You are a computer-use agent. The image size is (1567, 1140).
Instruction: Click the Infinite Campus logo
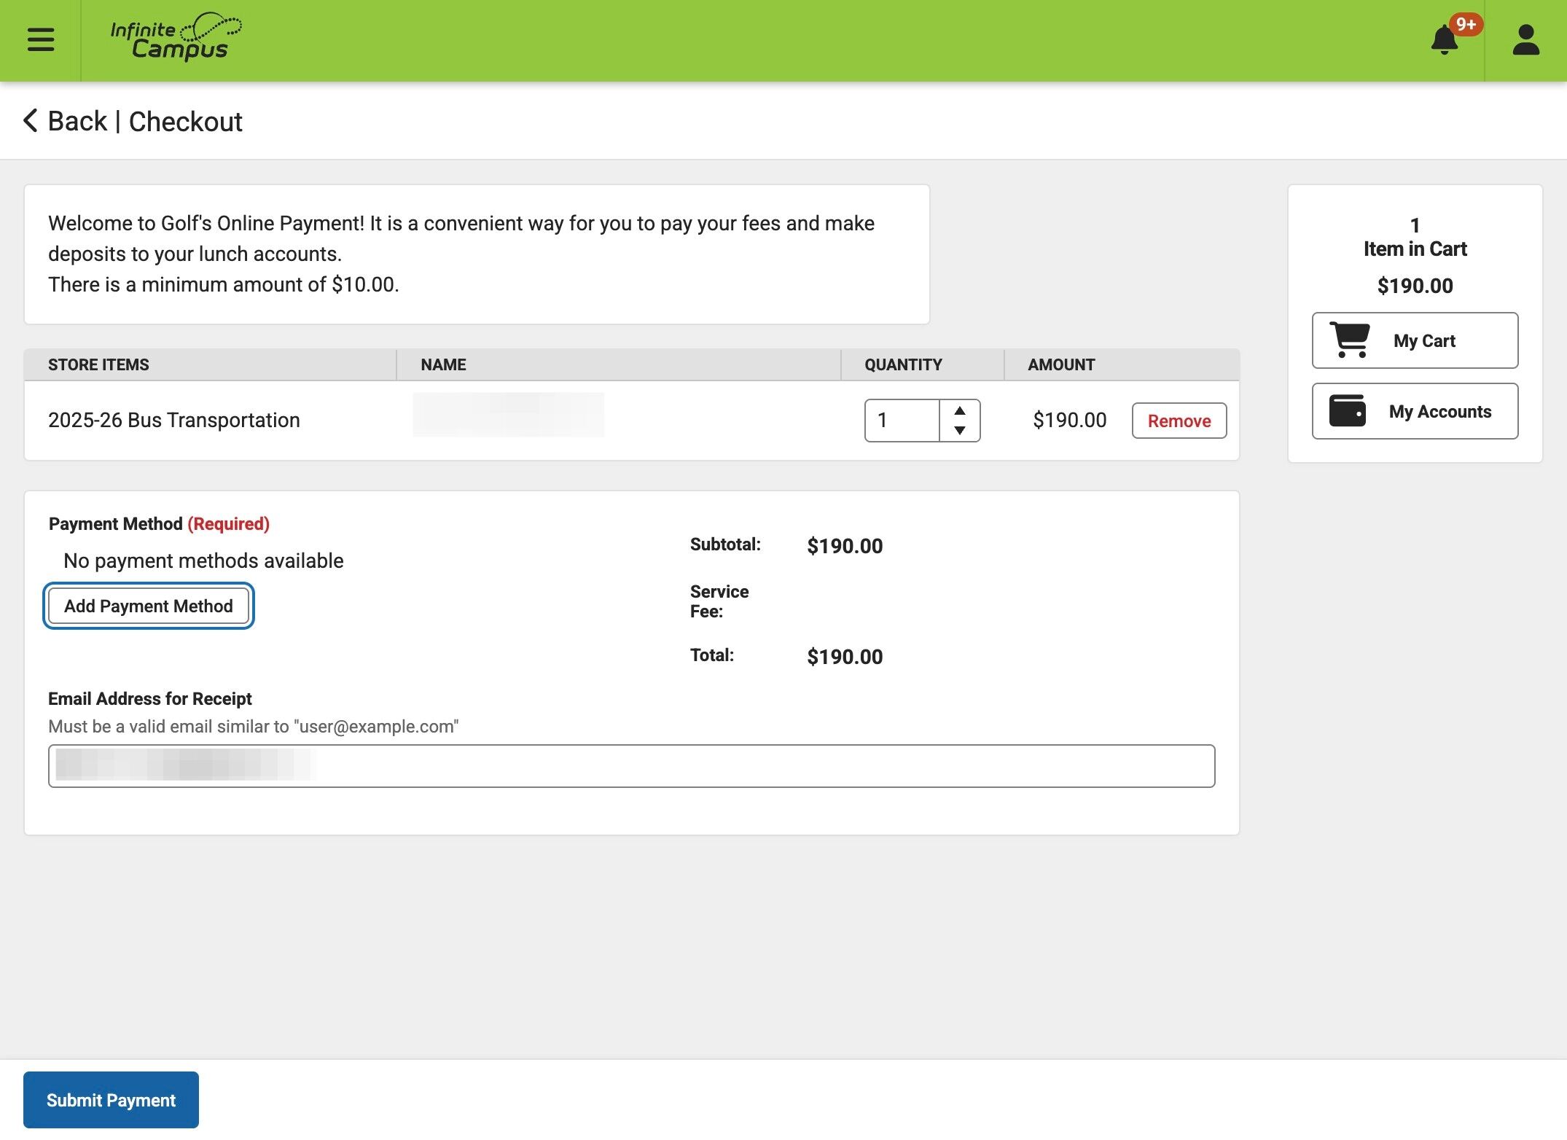pyautogui.click(x=175, y=36)
